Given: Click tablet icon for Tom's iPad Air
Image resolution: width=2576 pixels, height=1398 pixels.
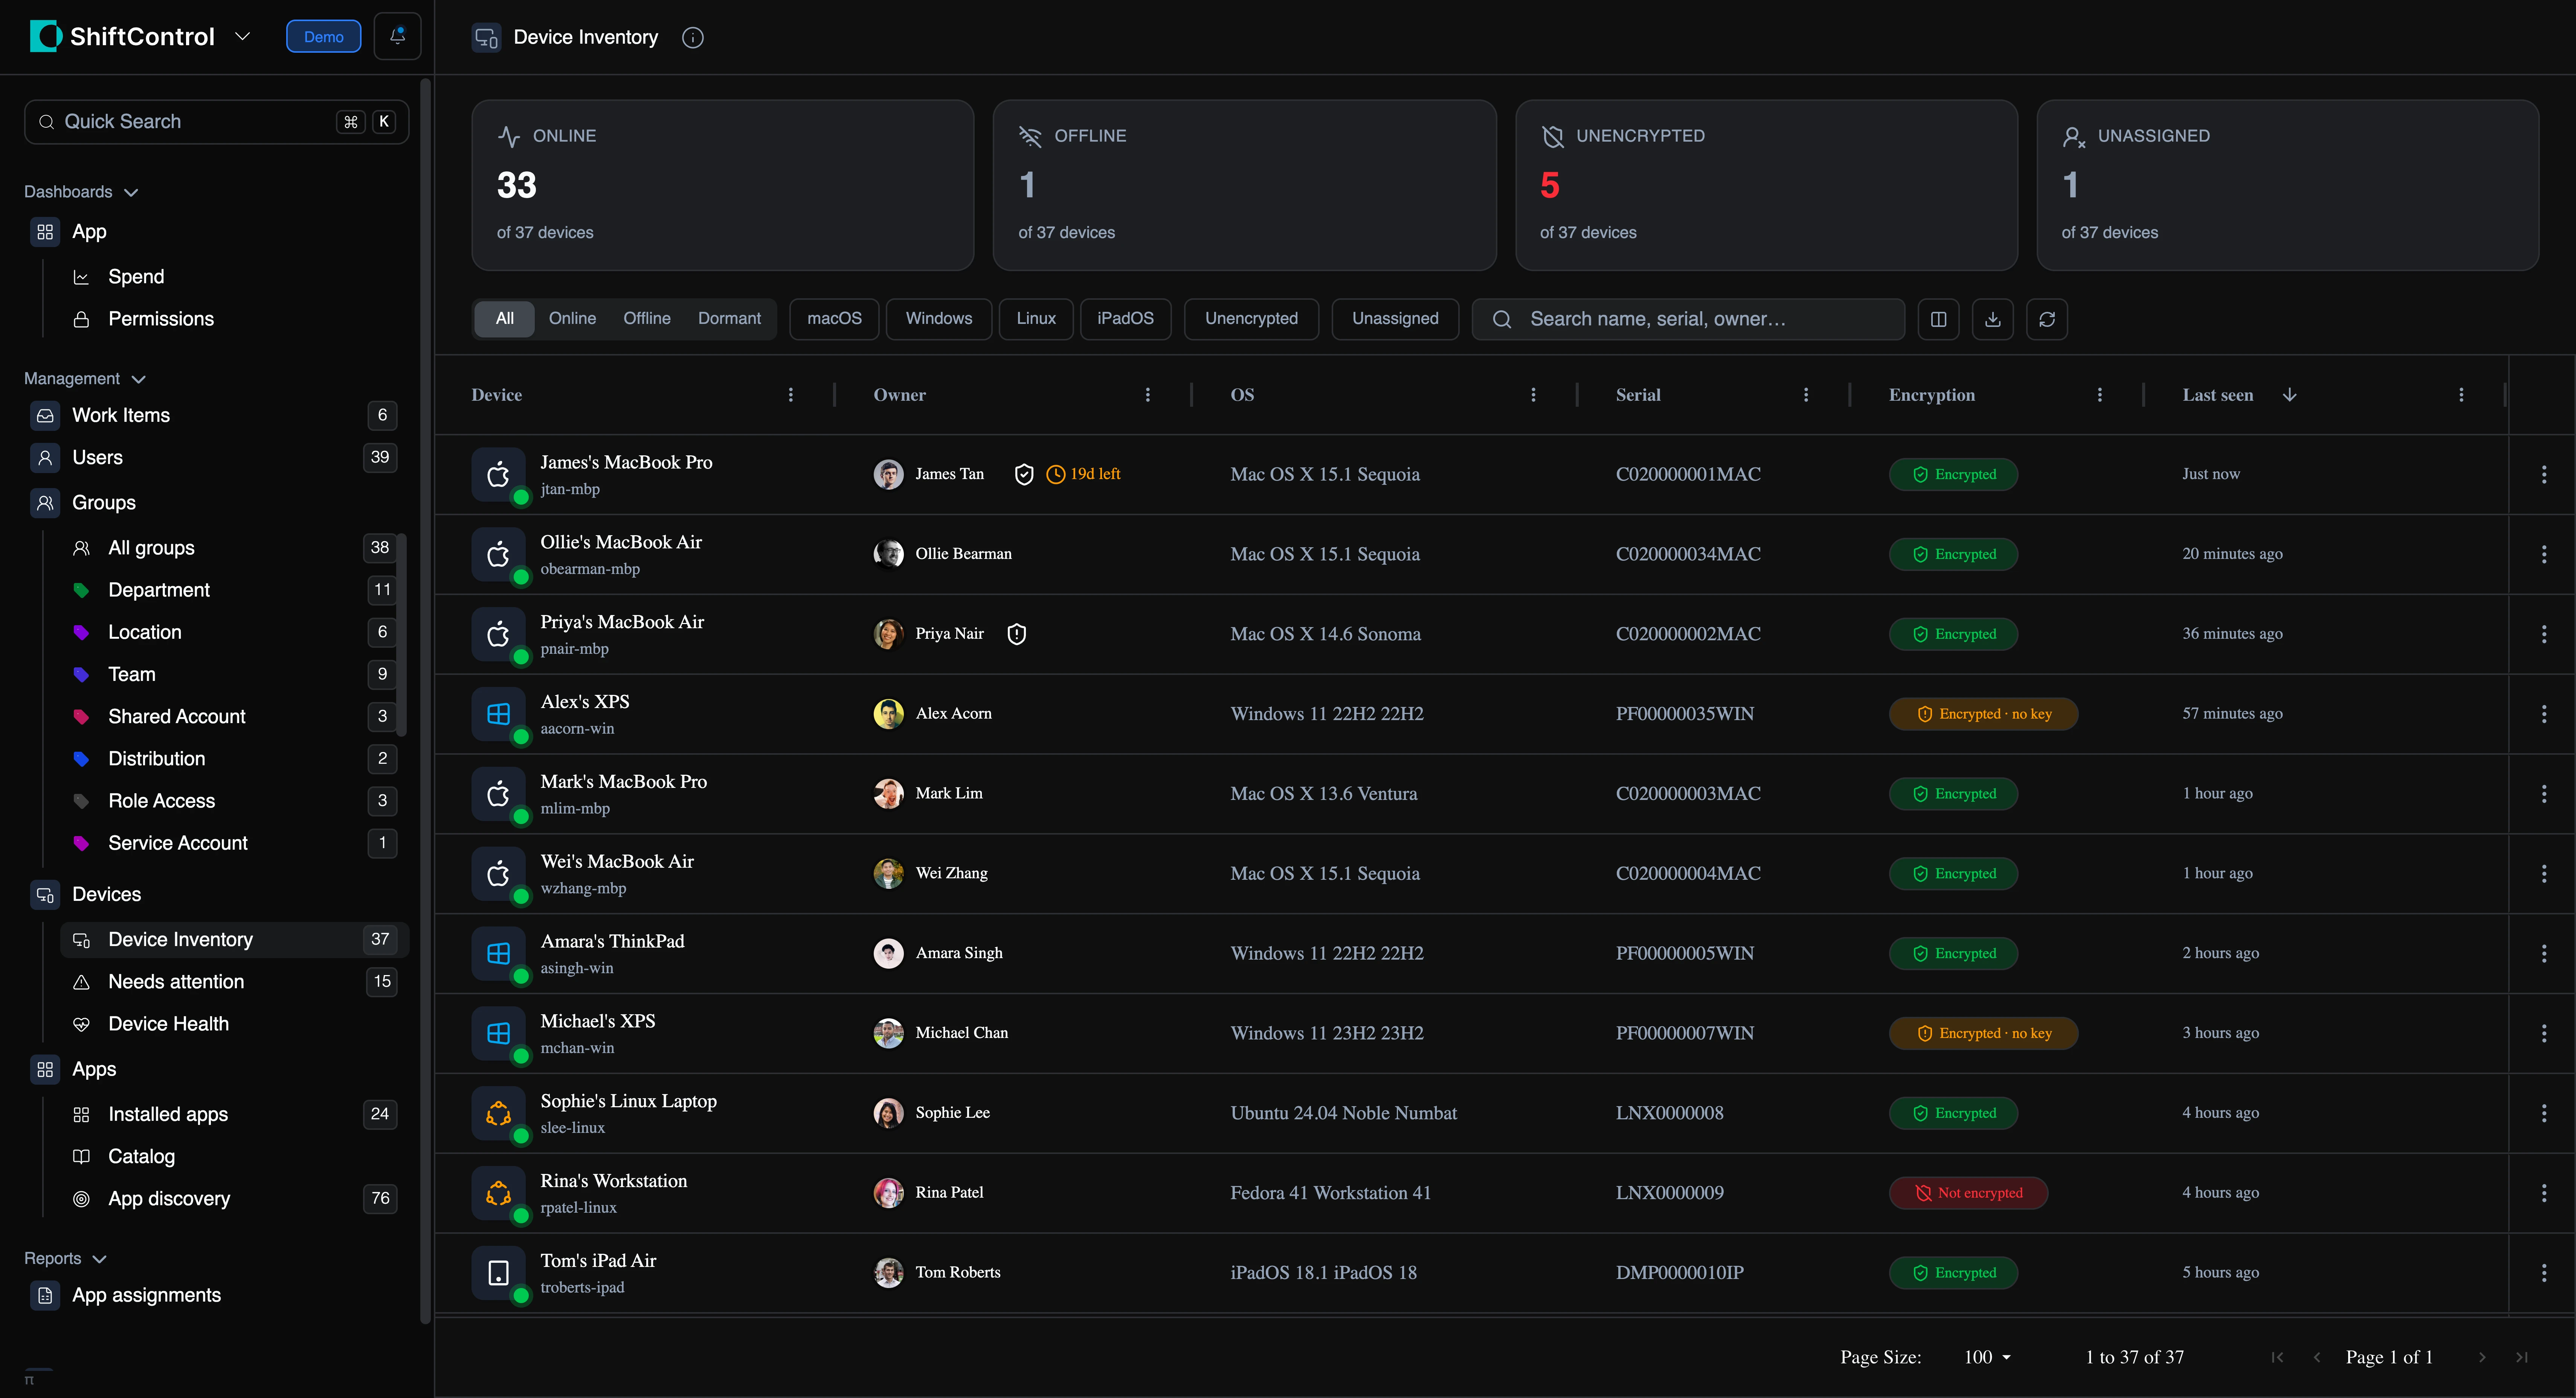Looking at the screenshot, I should pos(498,1273).
